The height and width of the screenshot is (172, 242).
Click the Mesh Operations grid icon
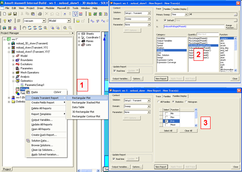pos(18,72)
